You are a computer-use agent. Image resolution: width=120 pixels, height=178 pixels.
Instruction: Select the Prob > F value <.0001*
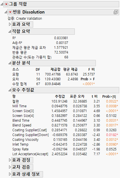[89, 84]
